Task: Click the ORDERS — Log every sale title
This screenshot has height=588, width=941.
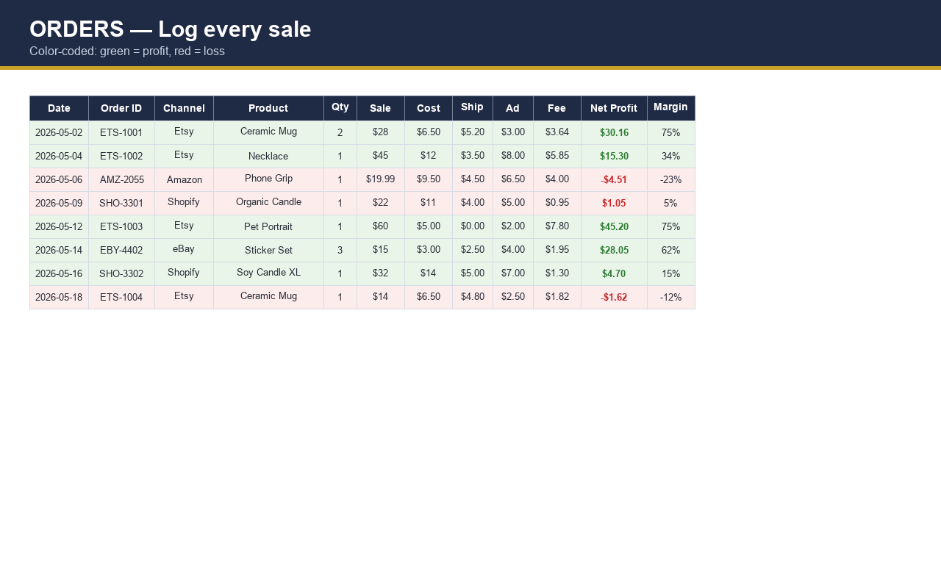Action: tap(171, 29)
